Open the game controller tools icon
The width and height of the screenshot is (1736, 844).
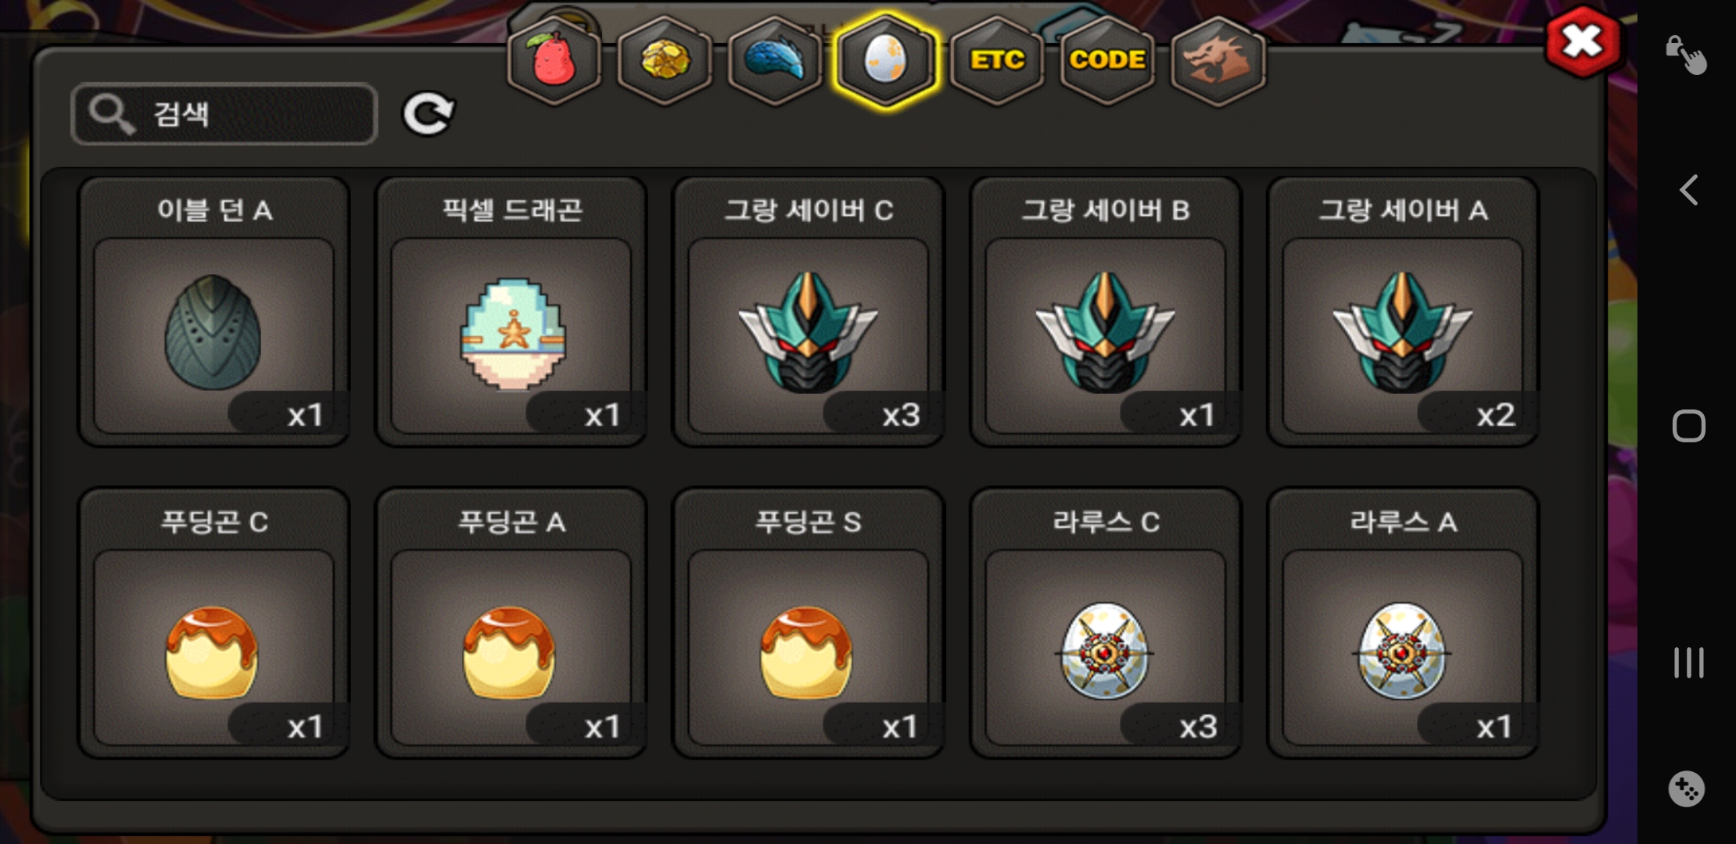click(x=1686, y=789)
